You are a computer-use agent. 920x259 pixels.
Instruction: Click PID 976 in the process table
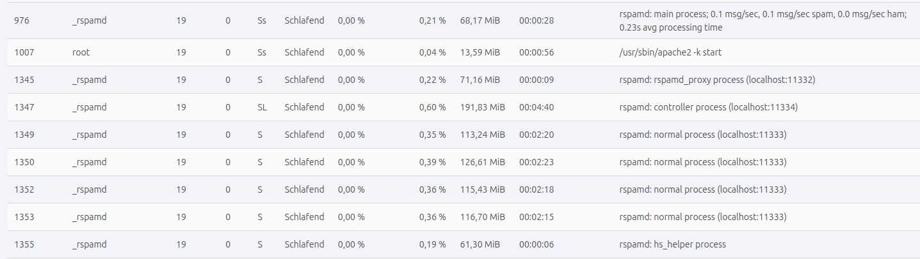click(x=22, y=20)
